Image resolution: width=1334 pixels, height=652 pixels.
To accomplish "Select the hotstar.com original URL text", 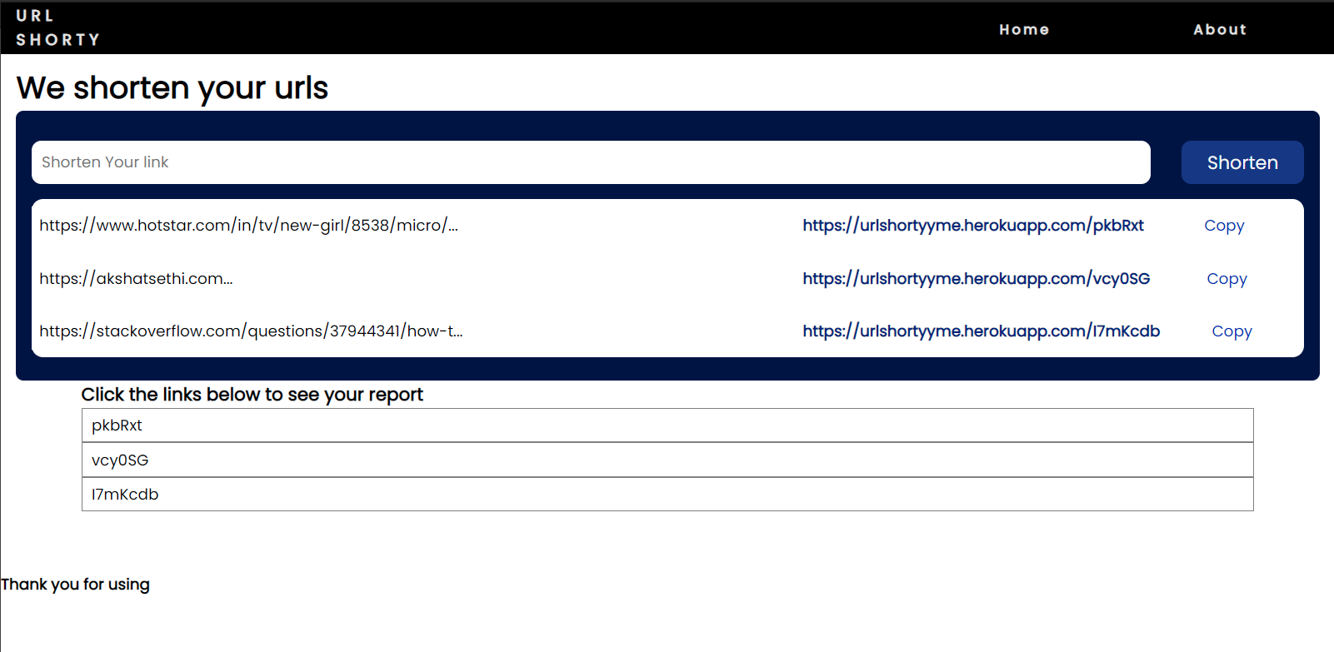I will click(x=248, y=226).
